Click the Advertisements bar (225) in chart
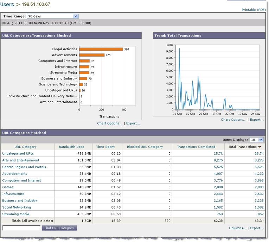 click(x=92, y=55)
